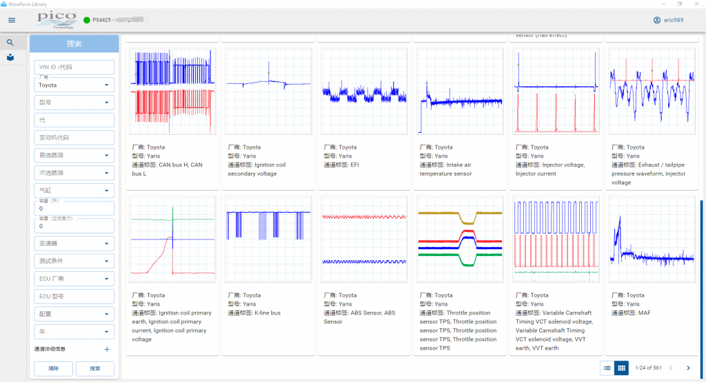Click the VIN ID / 代码 input field
Screen dimensions: 706x382
(x=74, y=67)
